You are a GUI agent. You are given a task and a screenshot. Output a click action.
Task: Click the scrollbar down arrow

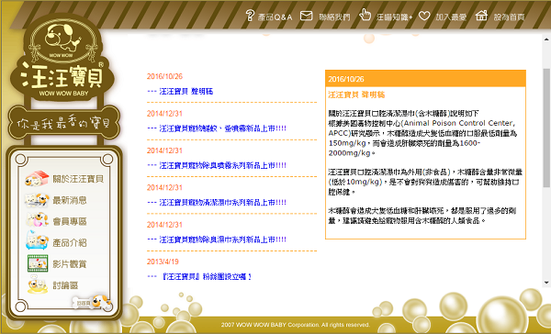pos(546,283)
